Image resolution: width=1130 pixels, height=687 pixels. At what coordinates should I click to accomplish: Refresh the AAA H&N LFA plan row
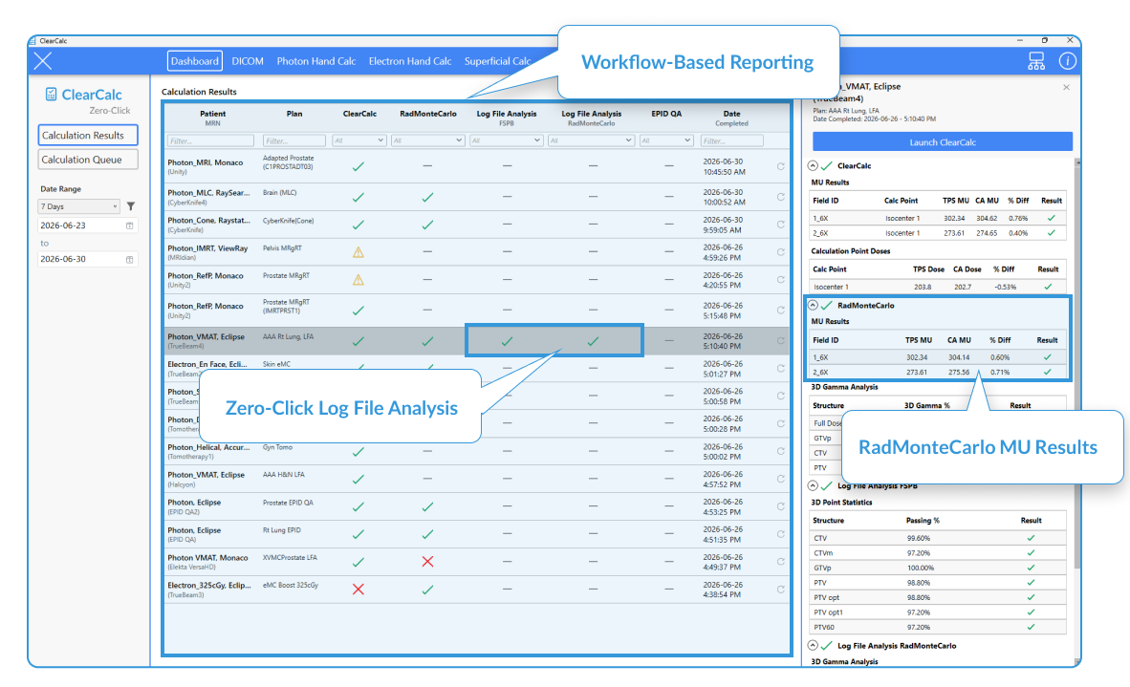tap(780, 479)
